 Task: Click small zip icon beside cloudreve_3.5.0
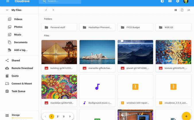[161, 103]
